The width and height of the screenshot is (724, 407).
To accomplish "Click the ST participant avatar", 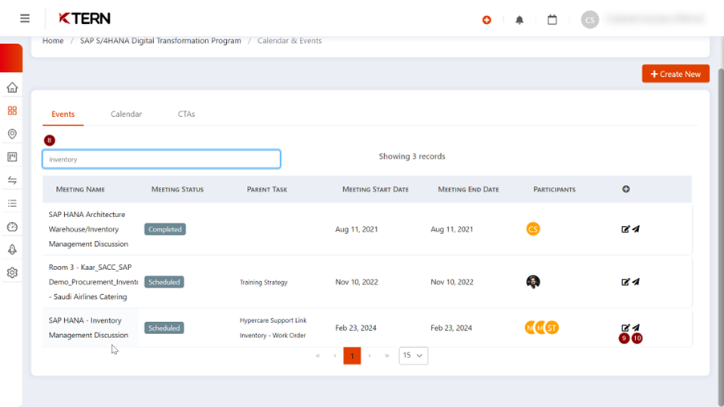I will coord(552,328).
